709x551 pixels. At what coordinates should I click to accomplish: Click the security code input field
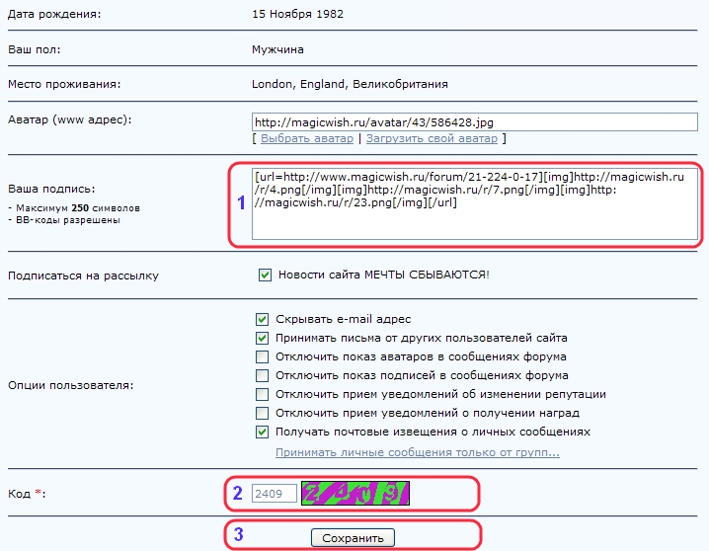tap(274, 493)
